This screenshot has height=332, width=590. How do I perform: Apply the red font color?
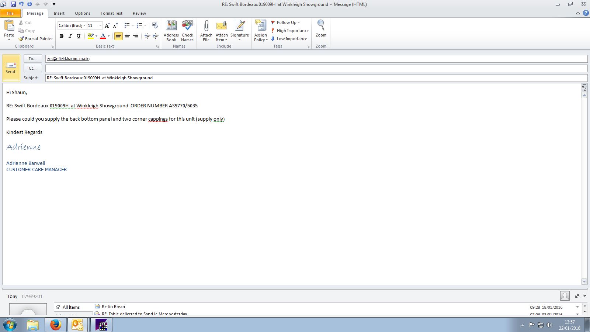pyautogui.click(x=103, y=36)
